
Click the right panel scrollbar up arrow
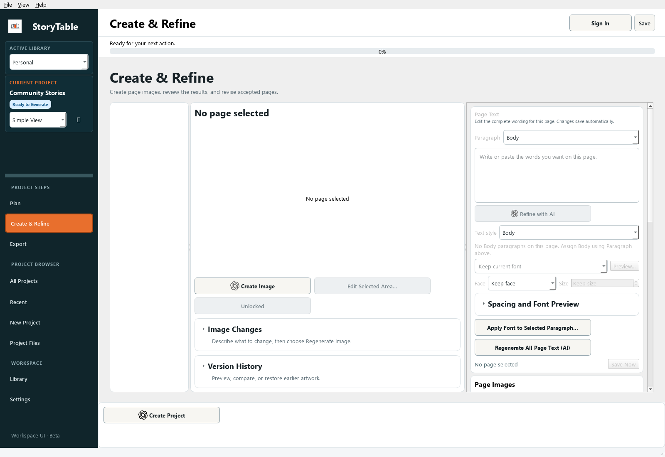650,106
